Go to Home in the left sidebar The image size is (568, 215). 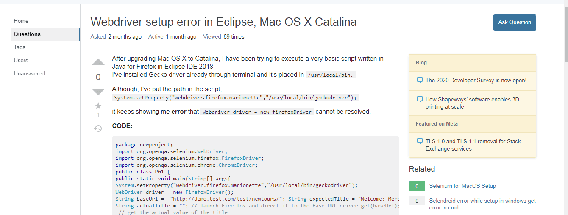click(21, 21)
